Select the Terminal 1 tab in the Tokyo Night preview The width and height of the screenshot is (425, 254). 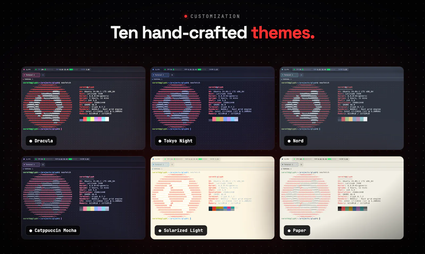(160, 75)
